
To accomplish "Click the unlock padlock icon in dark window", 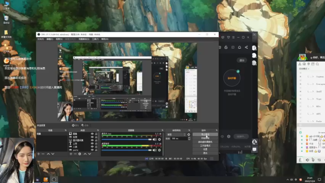I will (226, 47).
